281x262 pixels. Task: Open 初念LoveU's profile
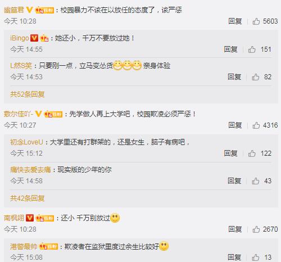(x=26, y=142)
